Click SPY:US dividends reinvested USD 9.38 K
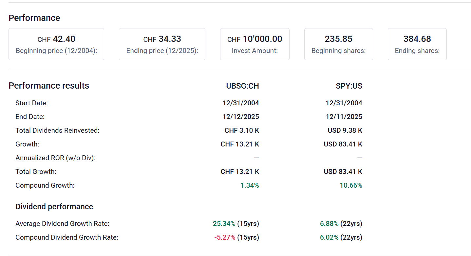 tap(345, 130)
